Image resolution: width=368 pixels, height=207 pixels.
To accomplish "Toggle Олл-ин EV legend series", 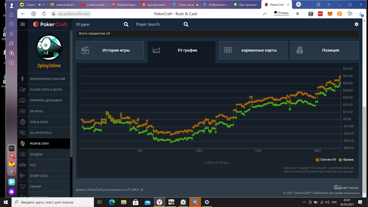I will [x=326, y=160].
